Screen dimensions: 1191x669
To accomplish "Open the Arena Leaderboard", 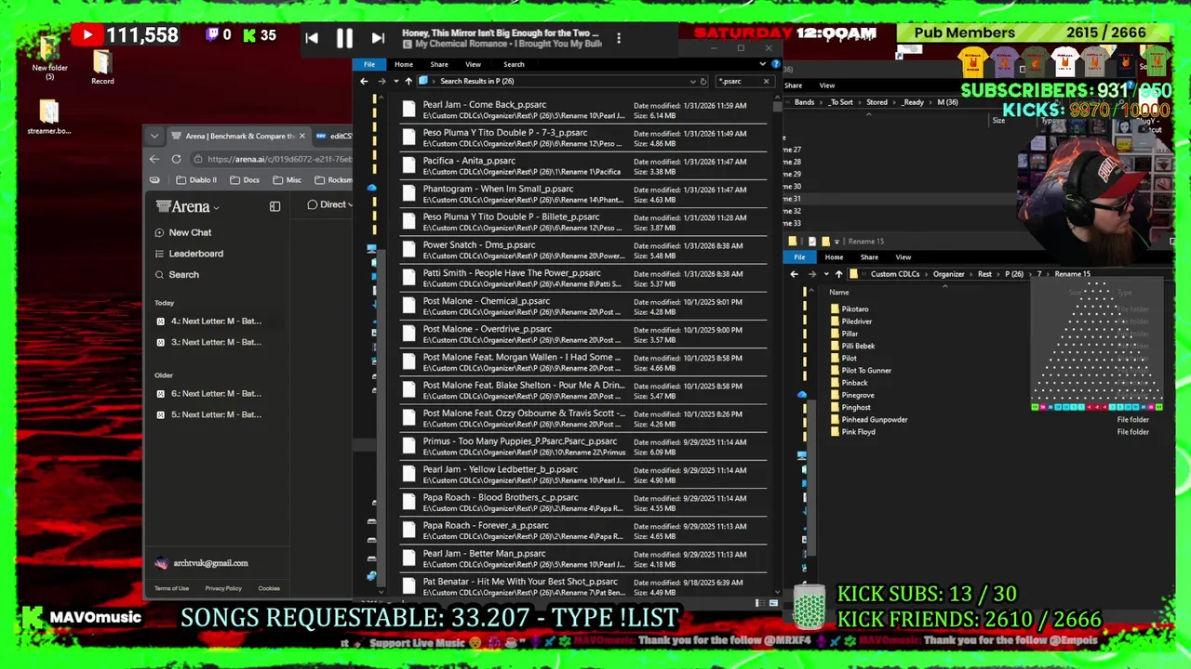I will coord(189,254).
